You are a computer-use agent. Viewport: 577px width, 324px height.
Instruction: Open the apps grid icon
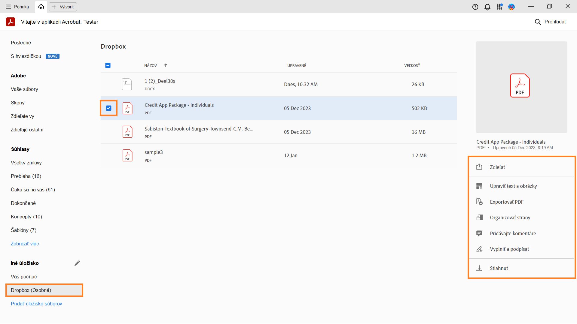pyautogui.click(x=499, y=7)
